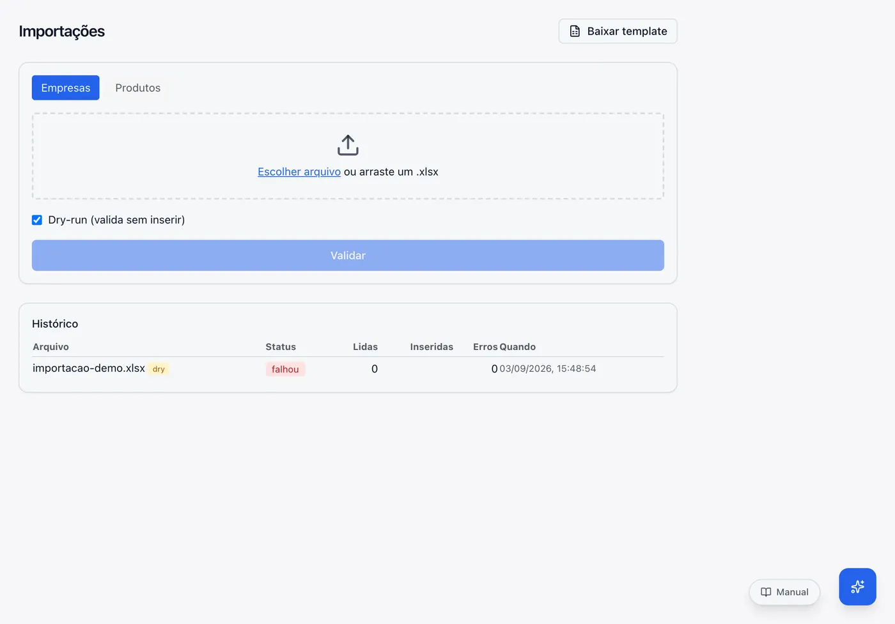Viewport: 895px width, 624px height.
Task: Click the importacao-demo.xlsx file name
Action: click(89, 369)
